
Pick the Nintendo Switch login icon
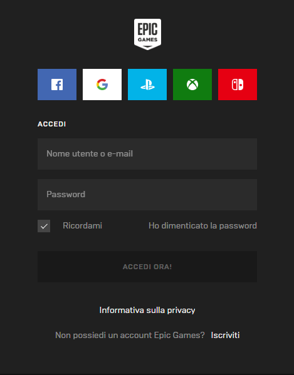238,85
